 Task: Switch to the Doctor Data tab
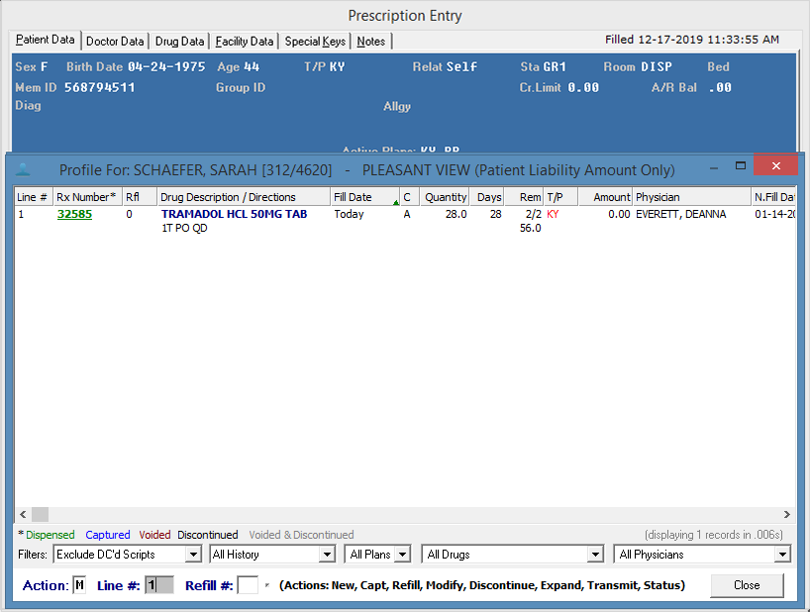pyautogui.click(x=115, y=41)
